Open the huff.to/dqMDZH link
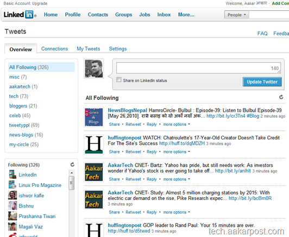289x237 pixels. click(x=182, y=143)
